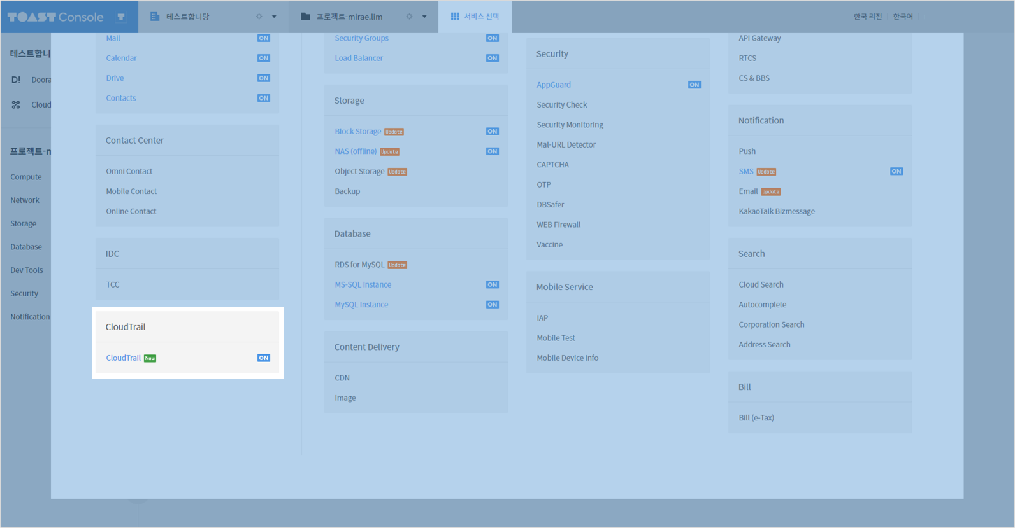This screenshot has height=528, width=1015.
Task: Click the New badge next to CloudTrail
Action: 150,358
